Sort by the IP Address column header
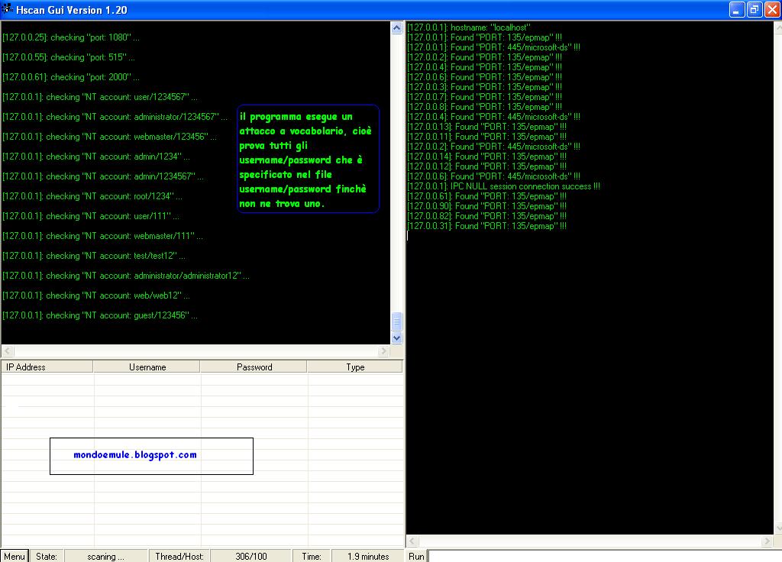 pos(47,367)
